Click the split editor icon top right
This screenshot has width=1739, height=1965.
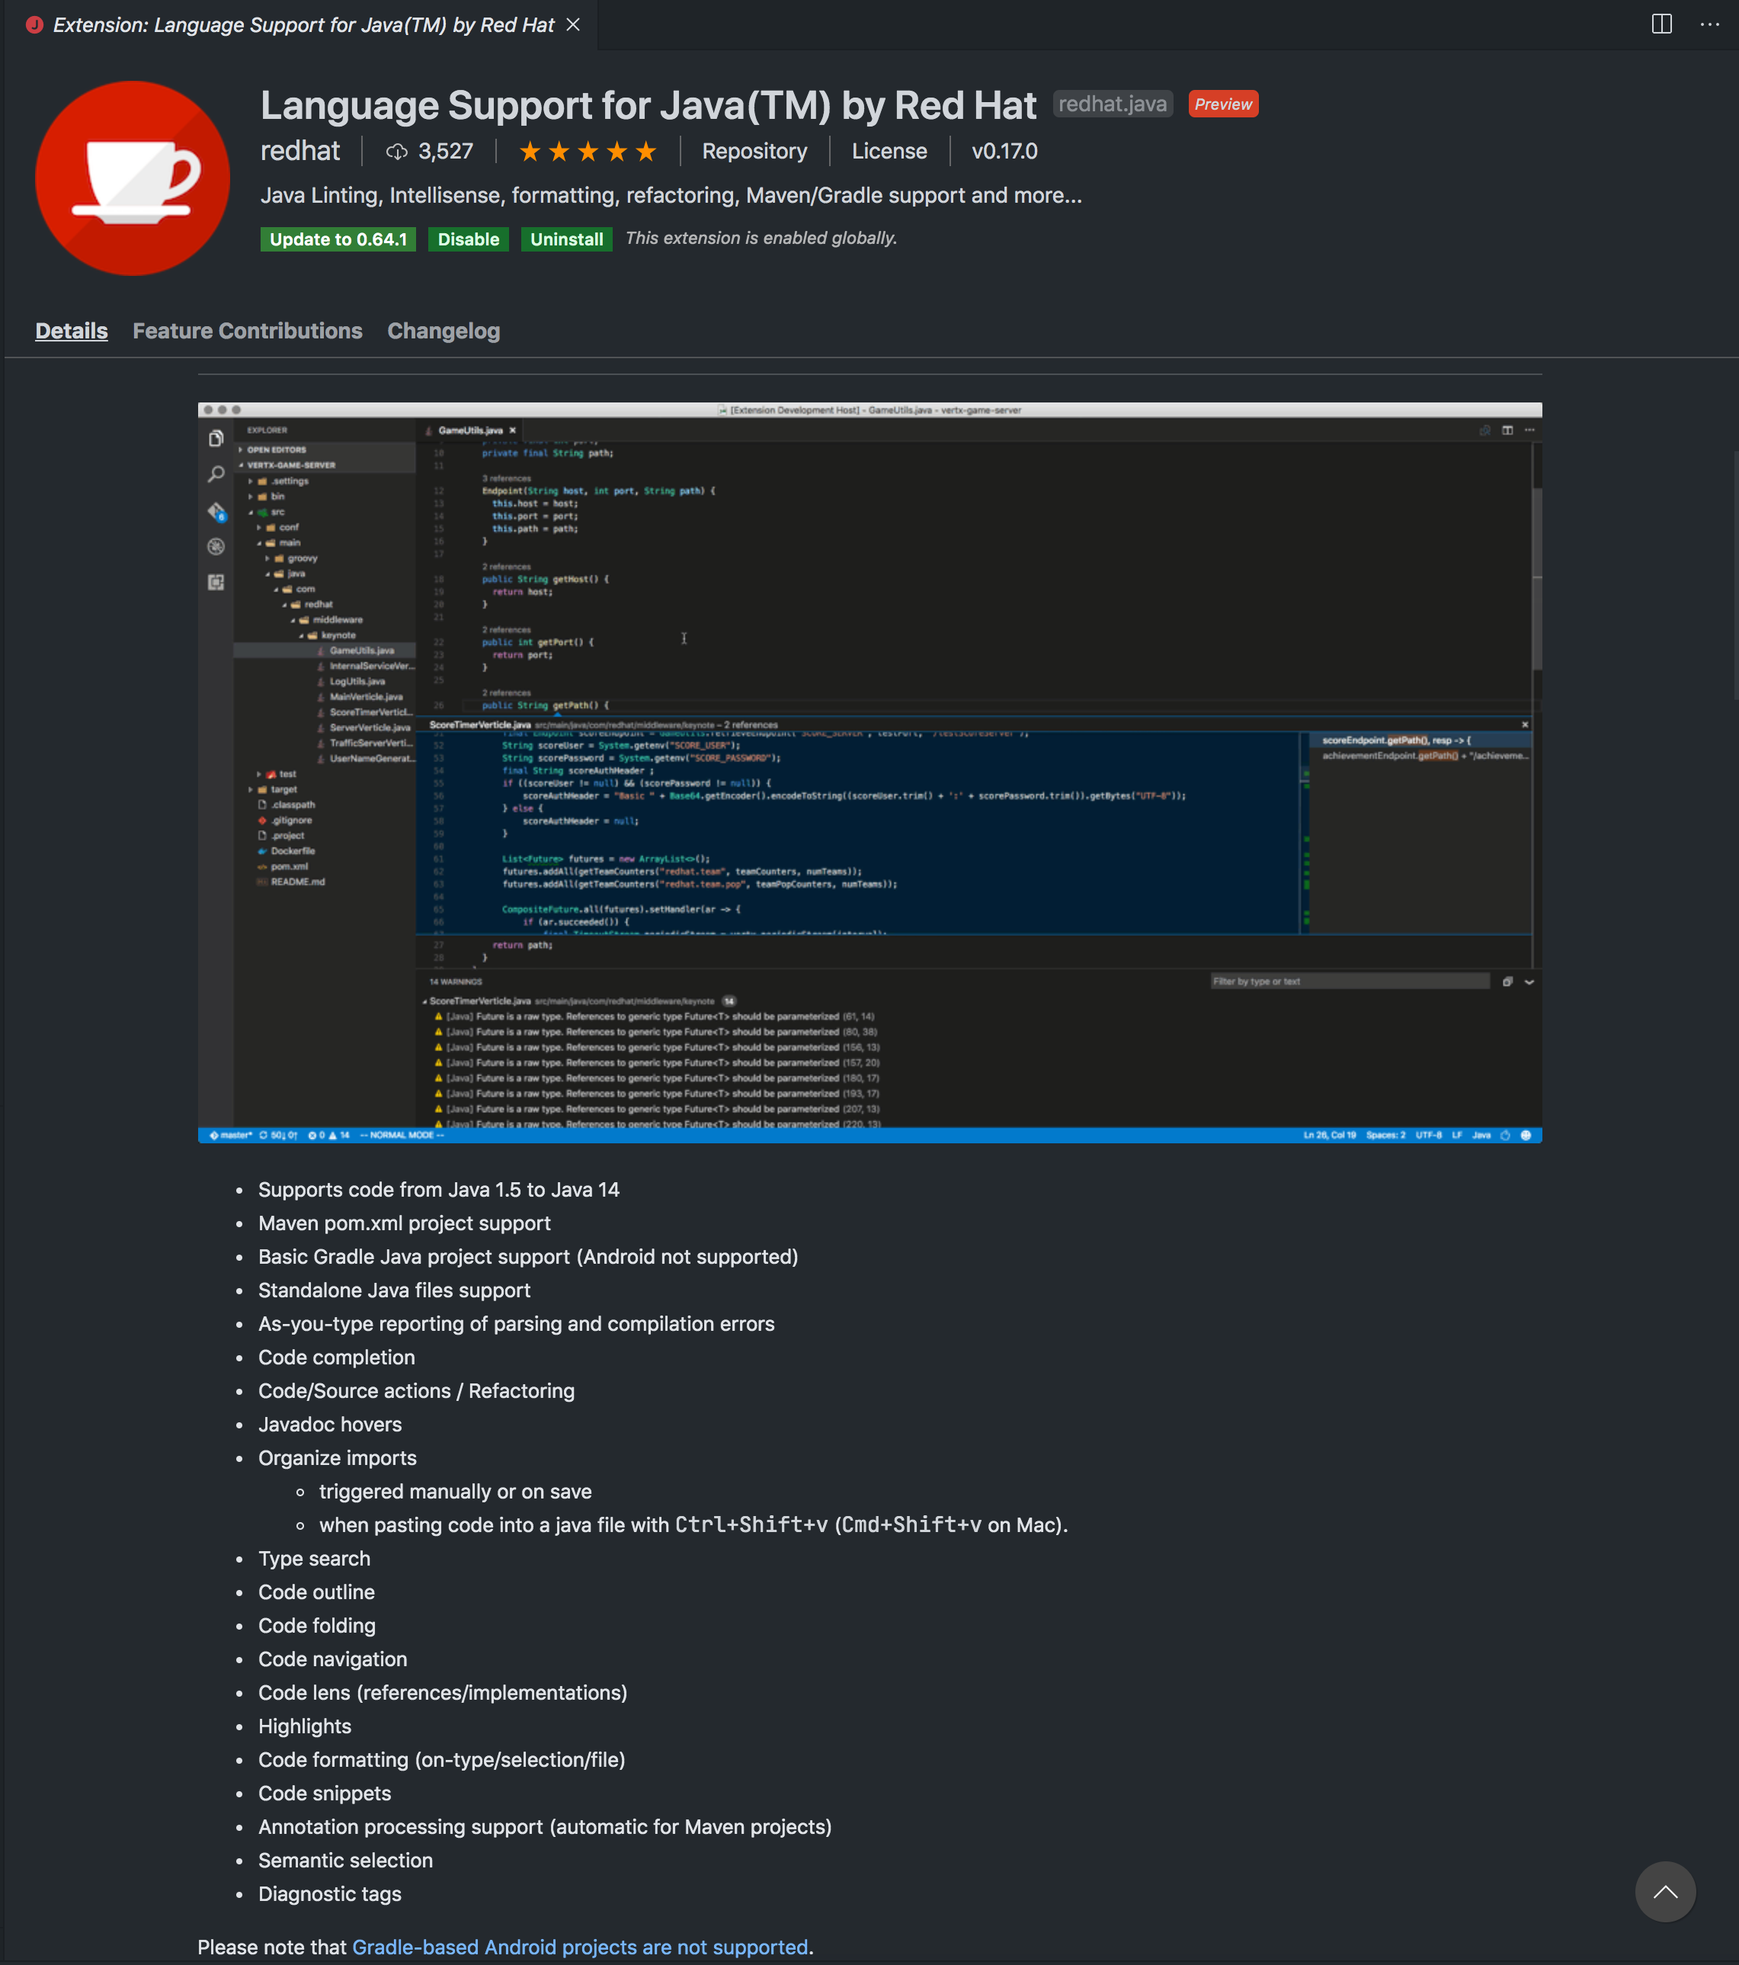tap(1662, 24)
